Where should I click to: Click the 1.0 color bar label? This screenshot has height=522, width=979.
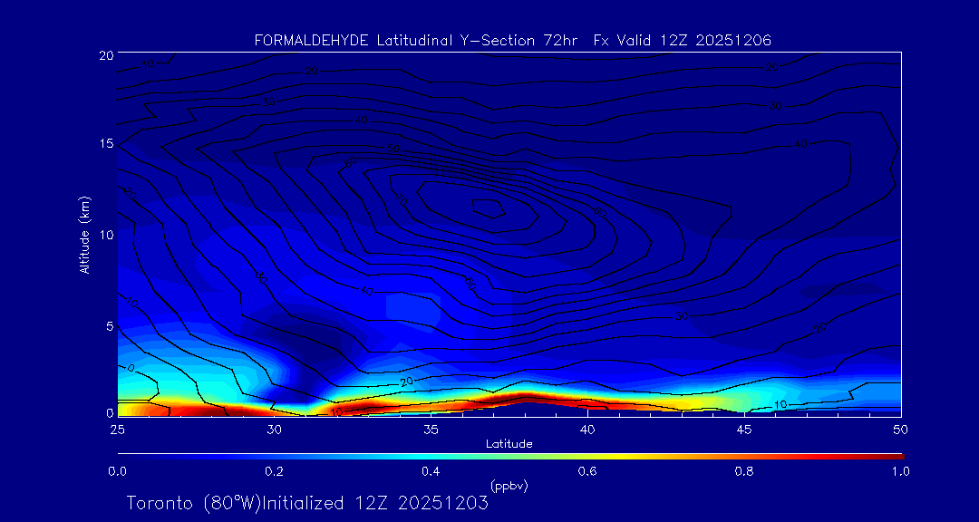click(x=900, y=471)
